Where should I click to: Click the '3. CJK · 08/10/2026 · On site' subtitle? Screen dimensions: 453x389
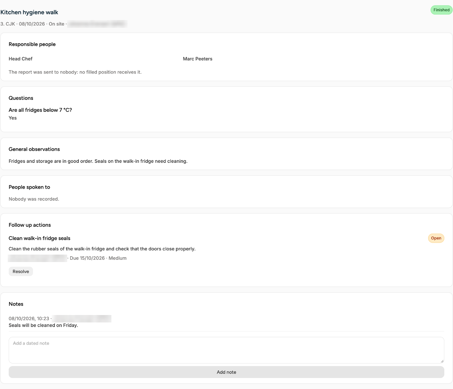(32, 24)
